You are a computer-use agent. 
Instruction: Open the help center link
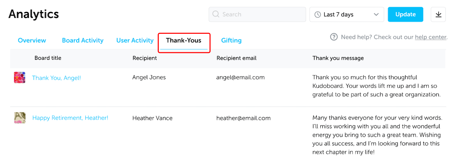coord(431,37)
